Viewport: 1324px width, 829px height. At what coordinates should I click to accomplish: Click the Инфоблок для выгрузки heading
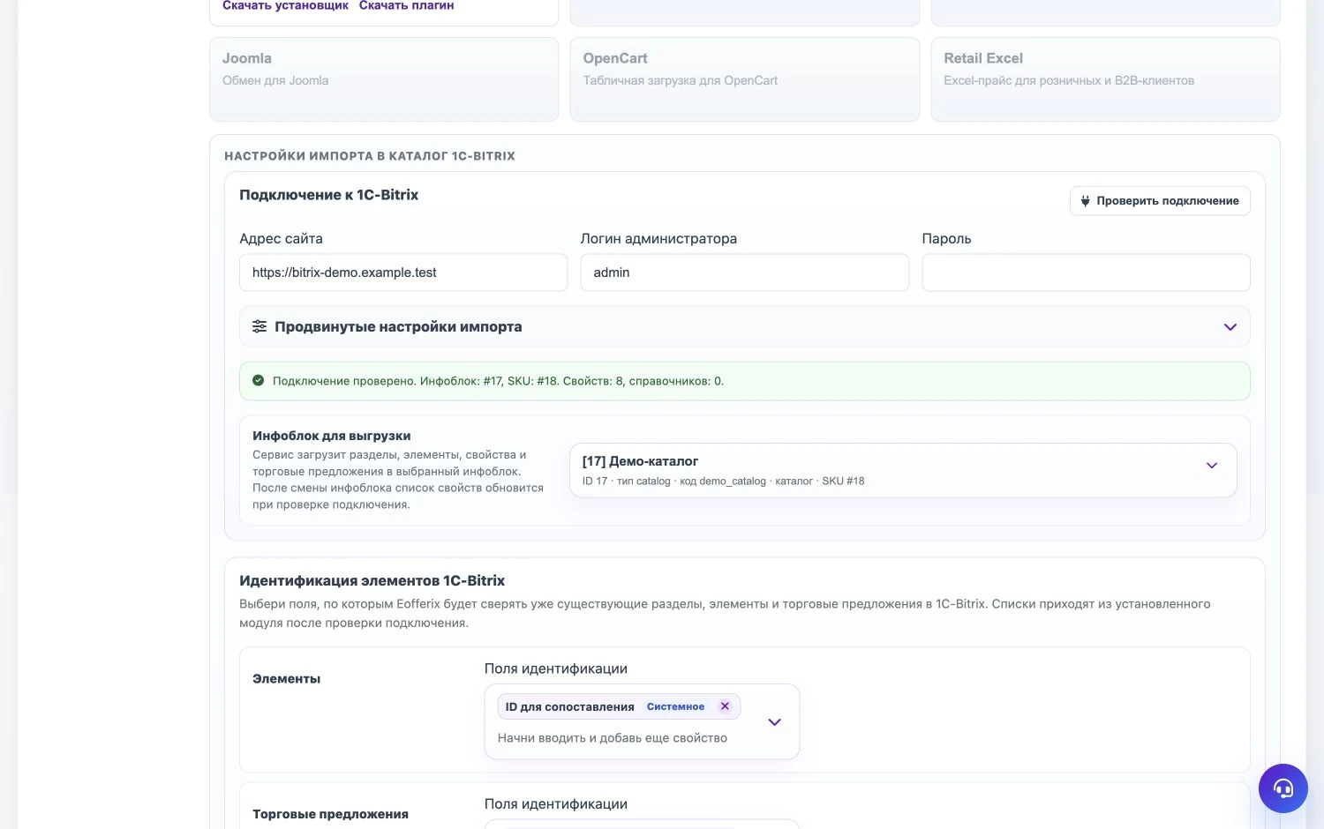coord(332,436)
